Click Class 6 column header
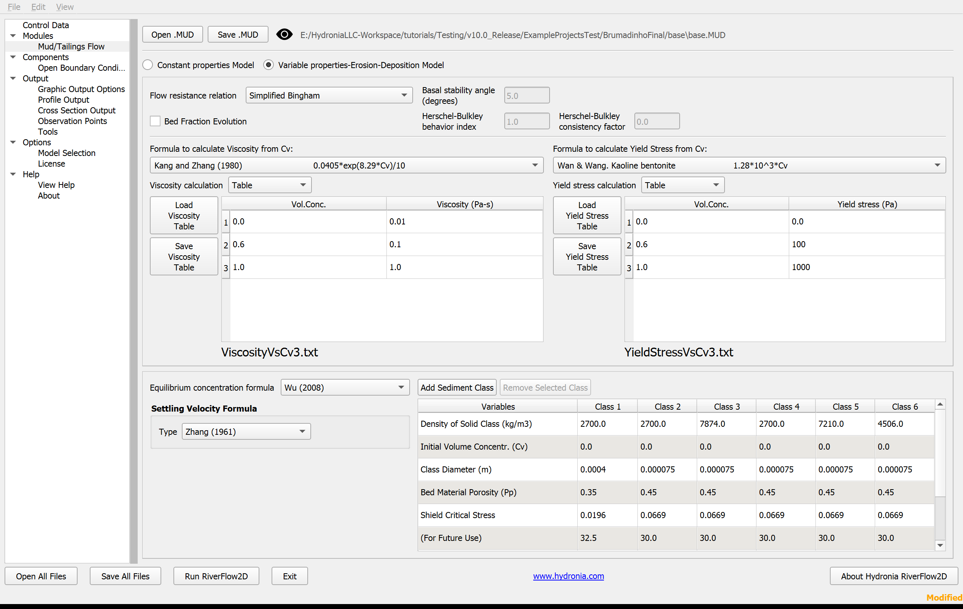This screenshot has width=963, height=609. click(904, 407)
